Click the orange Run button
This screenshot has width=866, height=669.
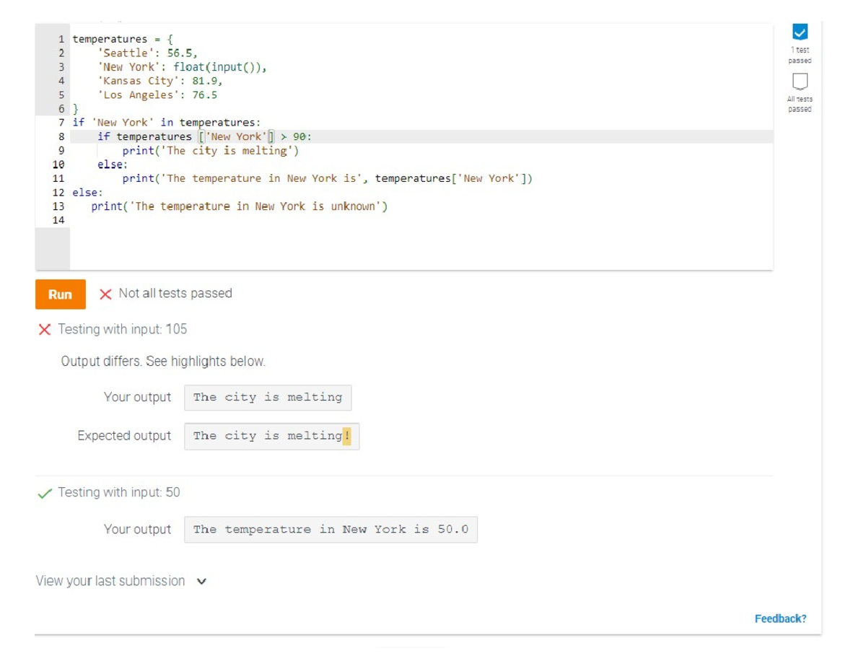pos(60,294)
